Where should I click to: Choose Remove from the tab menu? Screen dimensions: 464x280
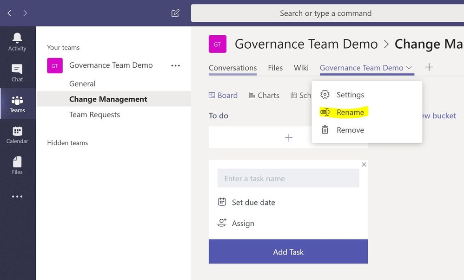[350, 130]
